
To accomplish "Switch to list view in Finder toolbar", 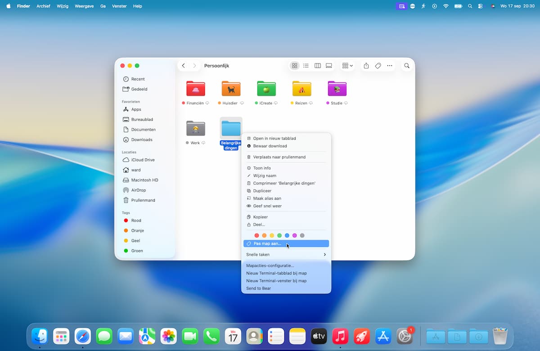I will tap(306, 66).
